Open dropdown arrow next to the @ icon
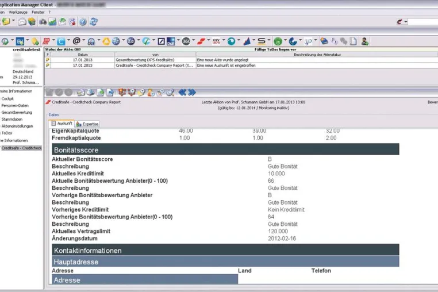Viewport: 438px width, 292px height. 83,40
